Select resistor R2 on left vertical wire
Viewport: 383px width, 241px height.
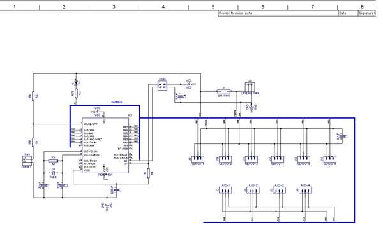pyautogui.click(x=33, y=97)
